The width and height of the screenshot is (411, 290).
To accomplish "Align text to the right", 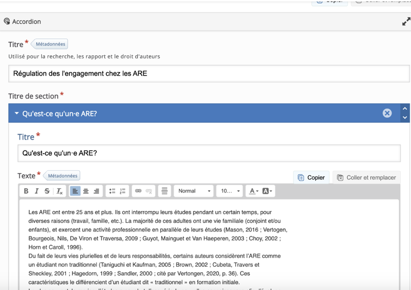I will point(96,191).
